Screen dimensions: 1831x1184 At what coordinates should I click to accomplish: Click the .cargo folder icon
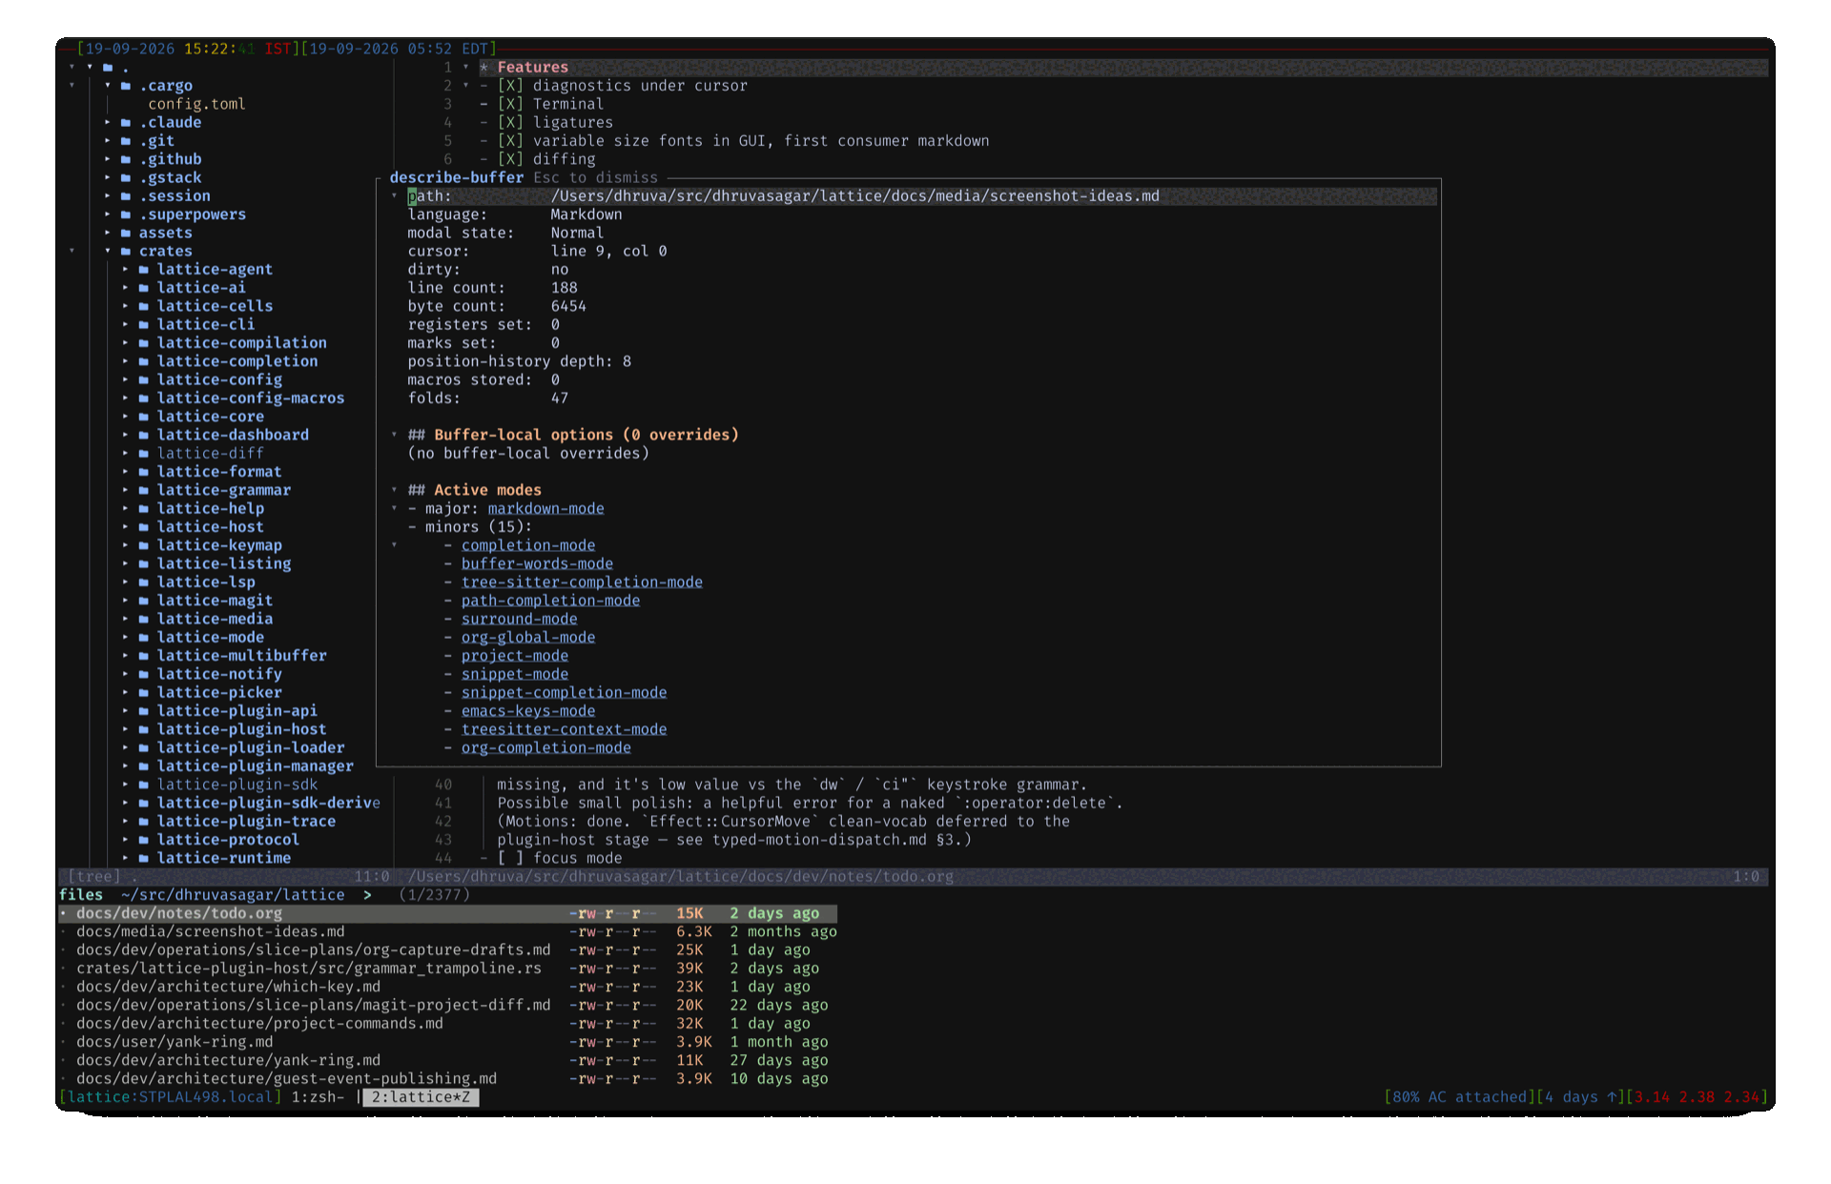[126, 86]
